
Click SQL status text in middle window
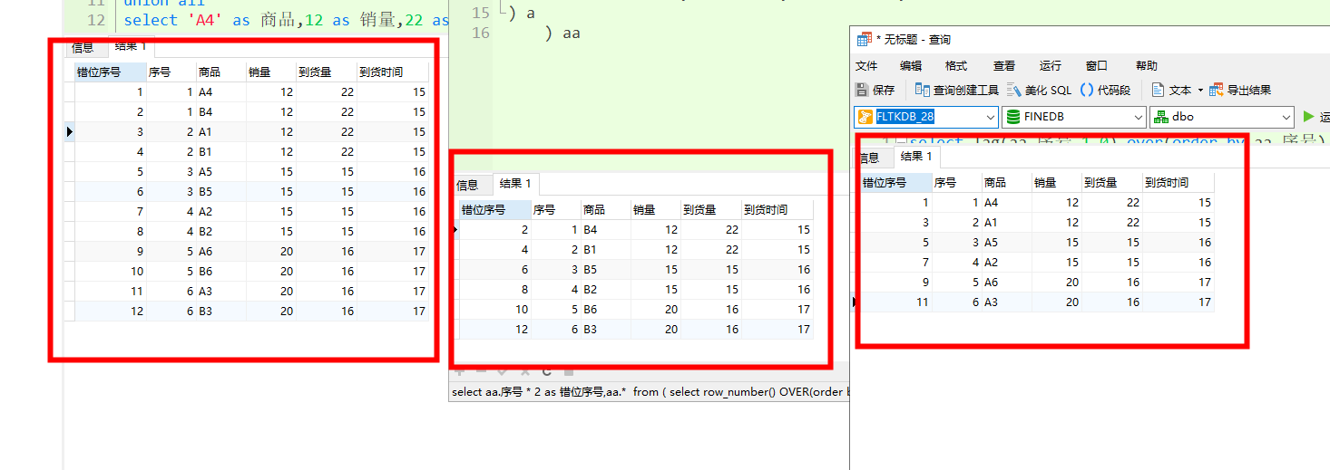click(649, 392)
